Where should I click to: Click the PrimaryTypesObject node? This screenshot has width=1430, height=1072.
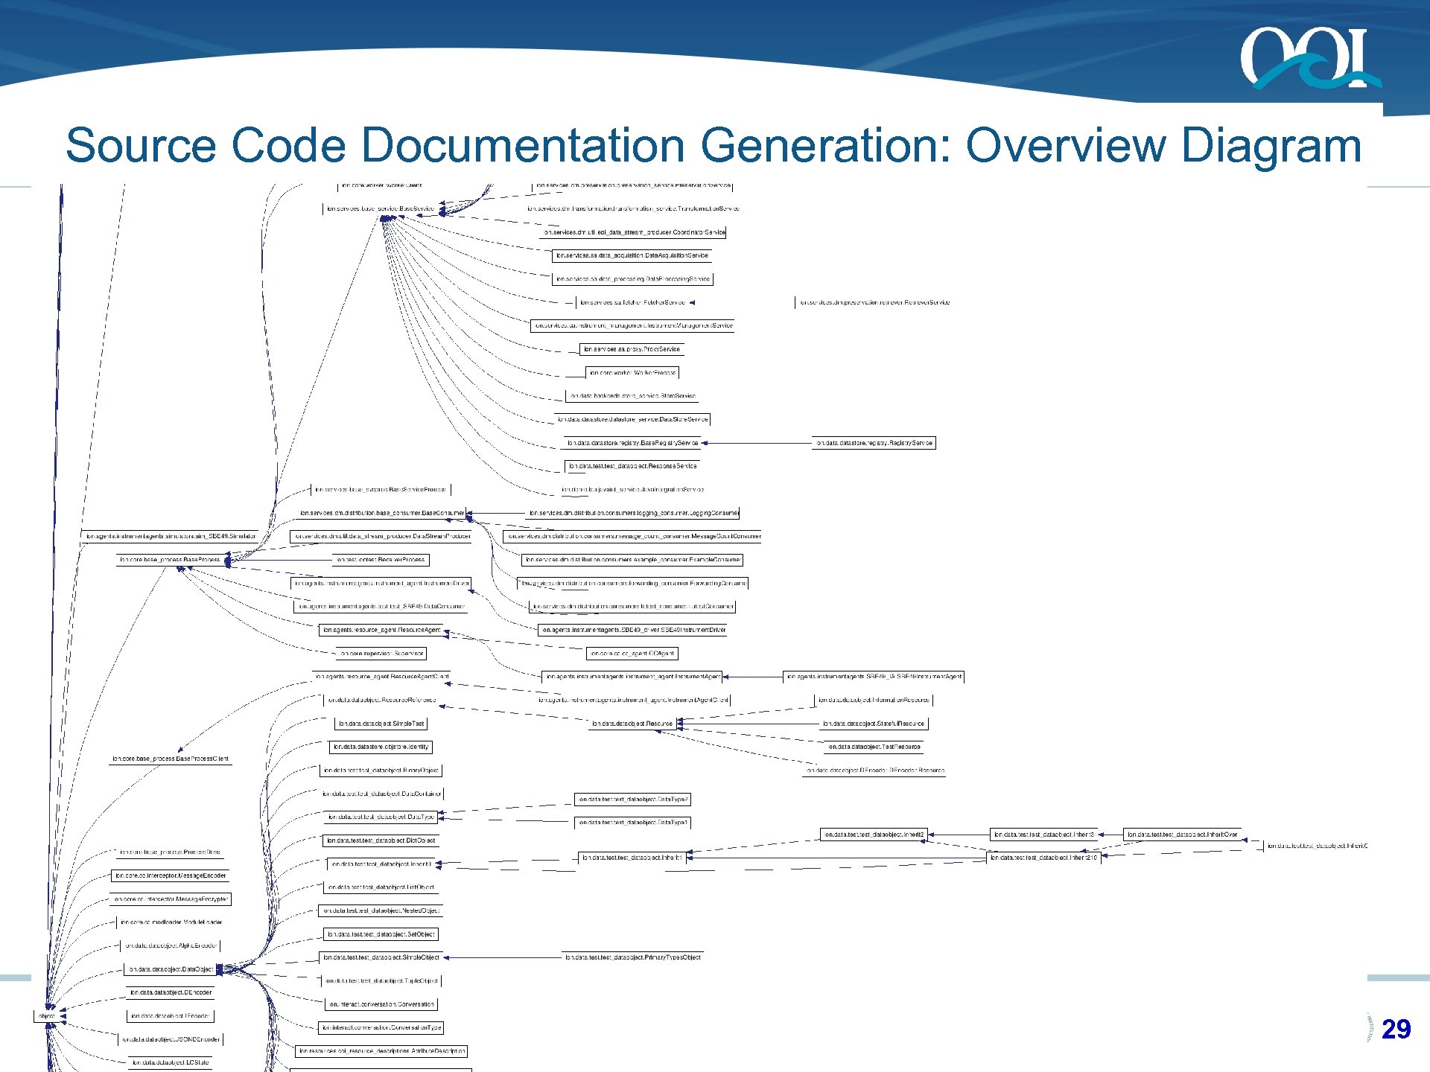(x=633, y=957)
